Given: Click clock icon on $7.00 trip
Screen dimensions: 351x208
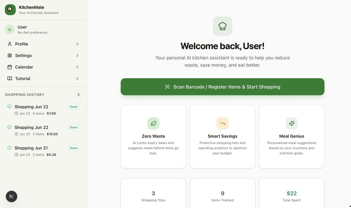Looking at the screenshot, I should pyautogui.click(x=17, y=114).
